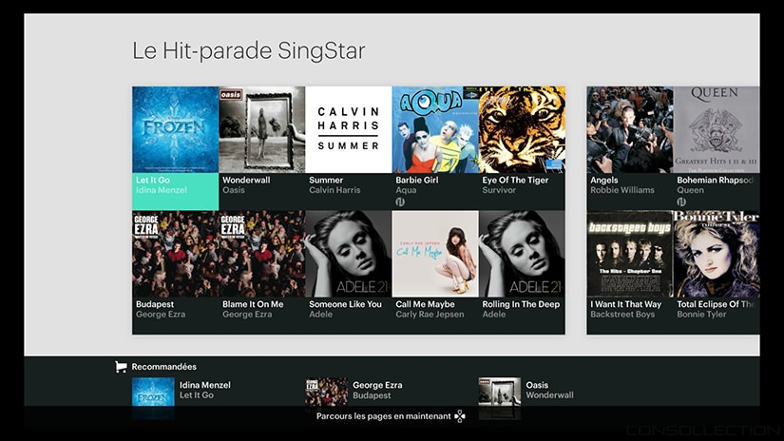Choose the Bonnie Tyler album cover
784x441 pixels.
pyautogui.click(x=717, y=254)
